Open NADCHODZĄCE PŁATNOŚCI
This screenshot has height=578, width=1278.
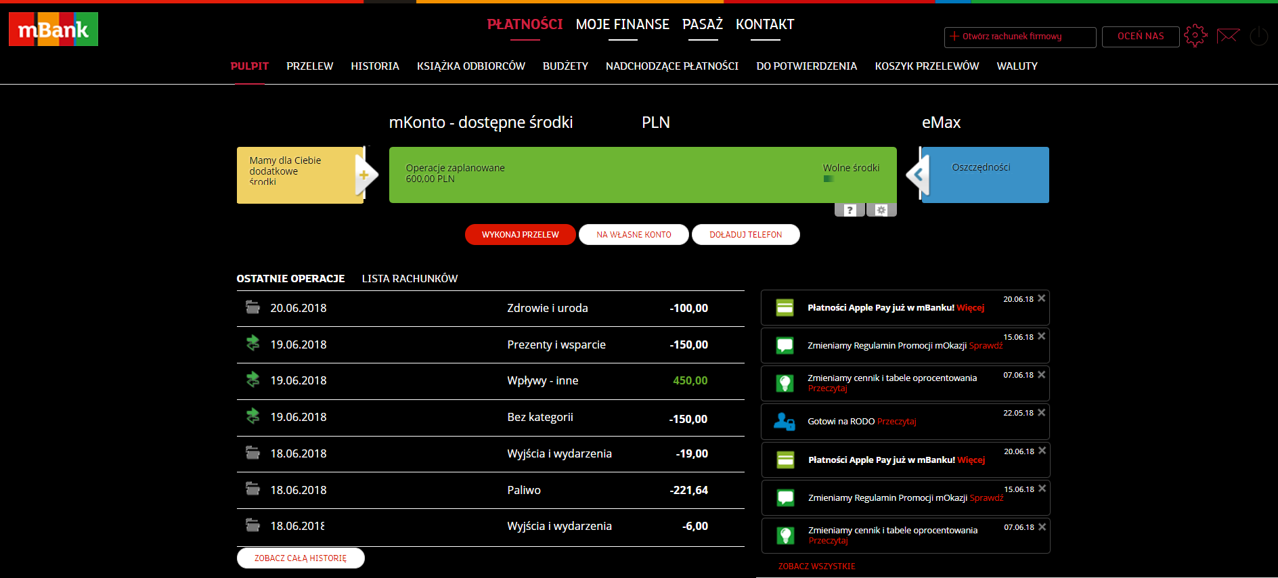click(x=672, y=66)
